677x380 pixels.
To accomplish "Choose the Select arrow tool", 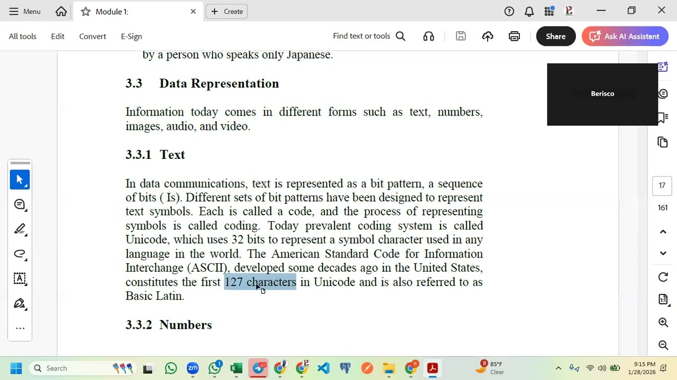I will (20, 179).
